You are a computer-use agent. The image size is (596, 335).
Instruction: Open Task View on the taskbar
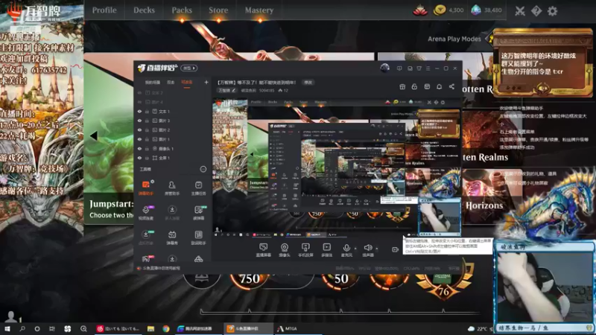51,328
